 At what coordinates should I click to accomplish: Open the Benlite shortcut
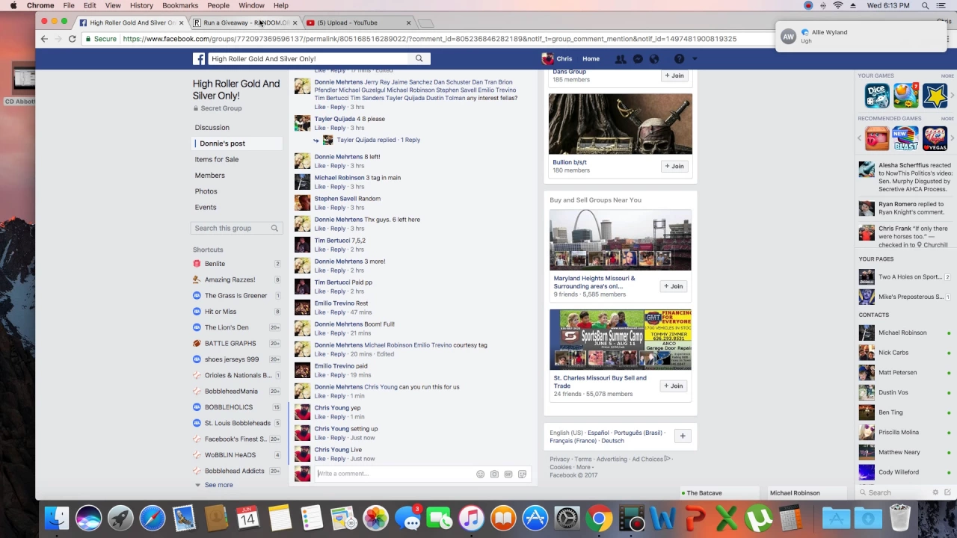(215, 264)
